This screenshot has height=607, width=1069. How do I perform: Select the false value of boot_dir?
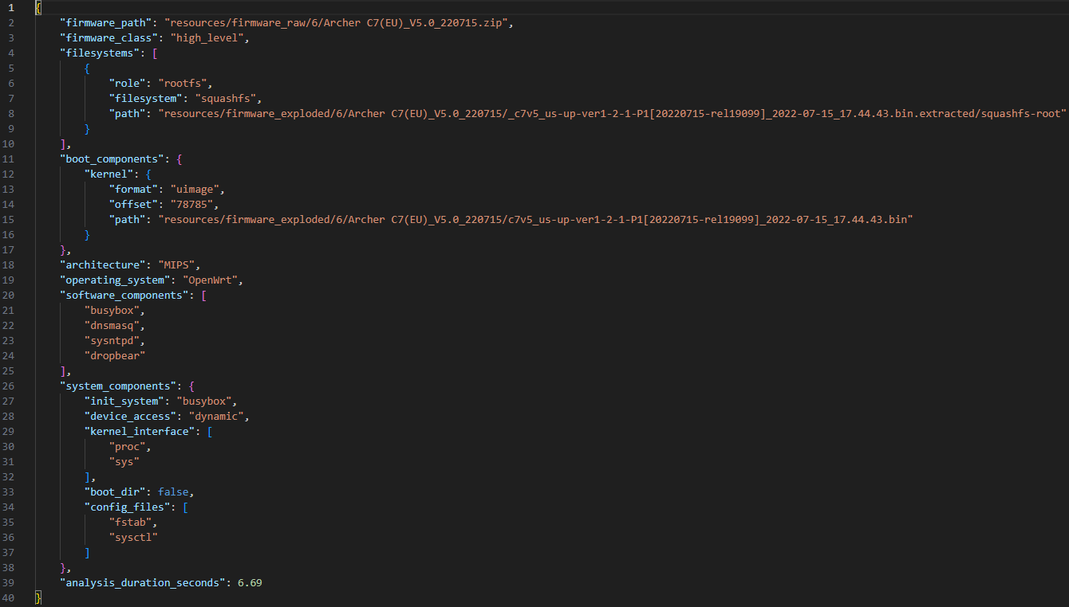[x=174, y=491]
